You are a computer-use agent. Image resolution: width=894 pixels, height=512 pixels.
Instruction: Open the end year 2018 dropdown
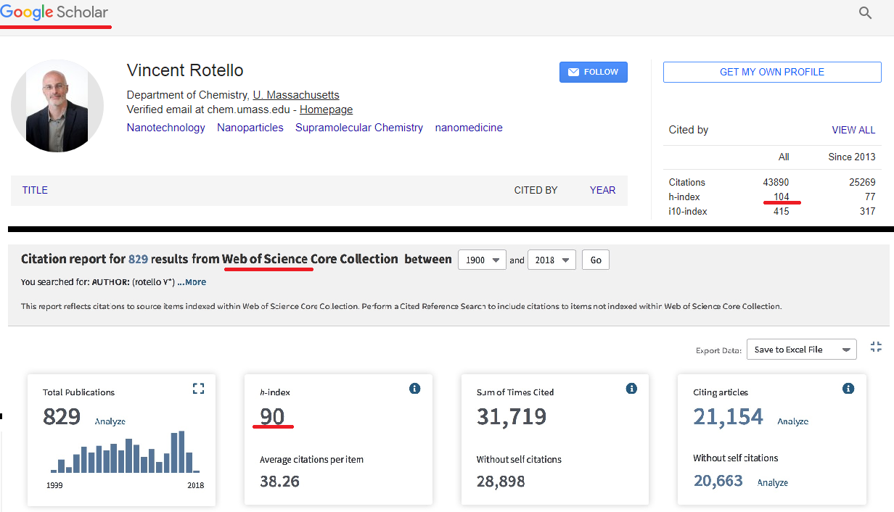coord(551,260)
